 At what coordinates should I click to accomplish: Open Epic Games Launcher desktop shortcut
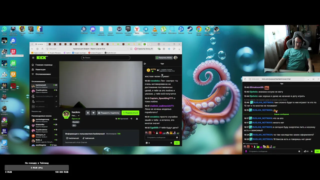(128, 30)
